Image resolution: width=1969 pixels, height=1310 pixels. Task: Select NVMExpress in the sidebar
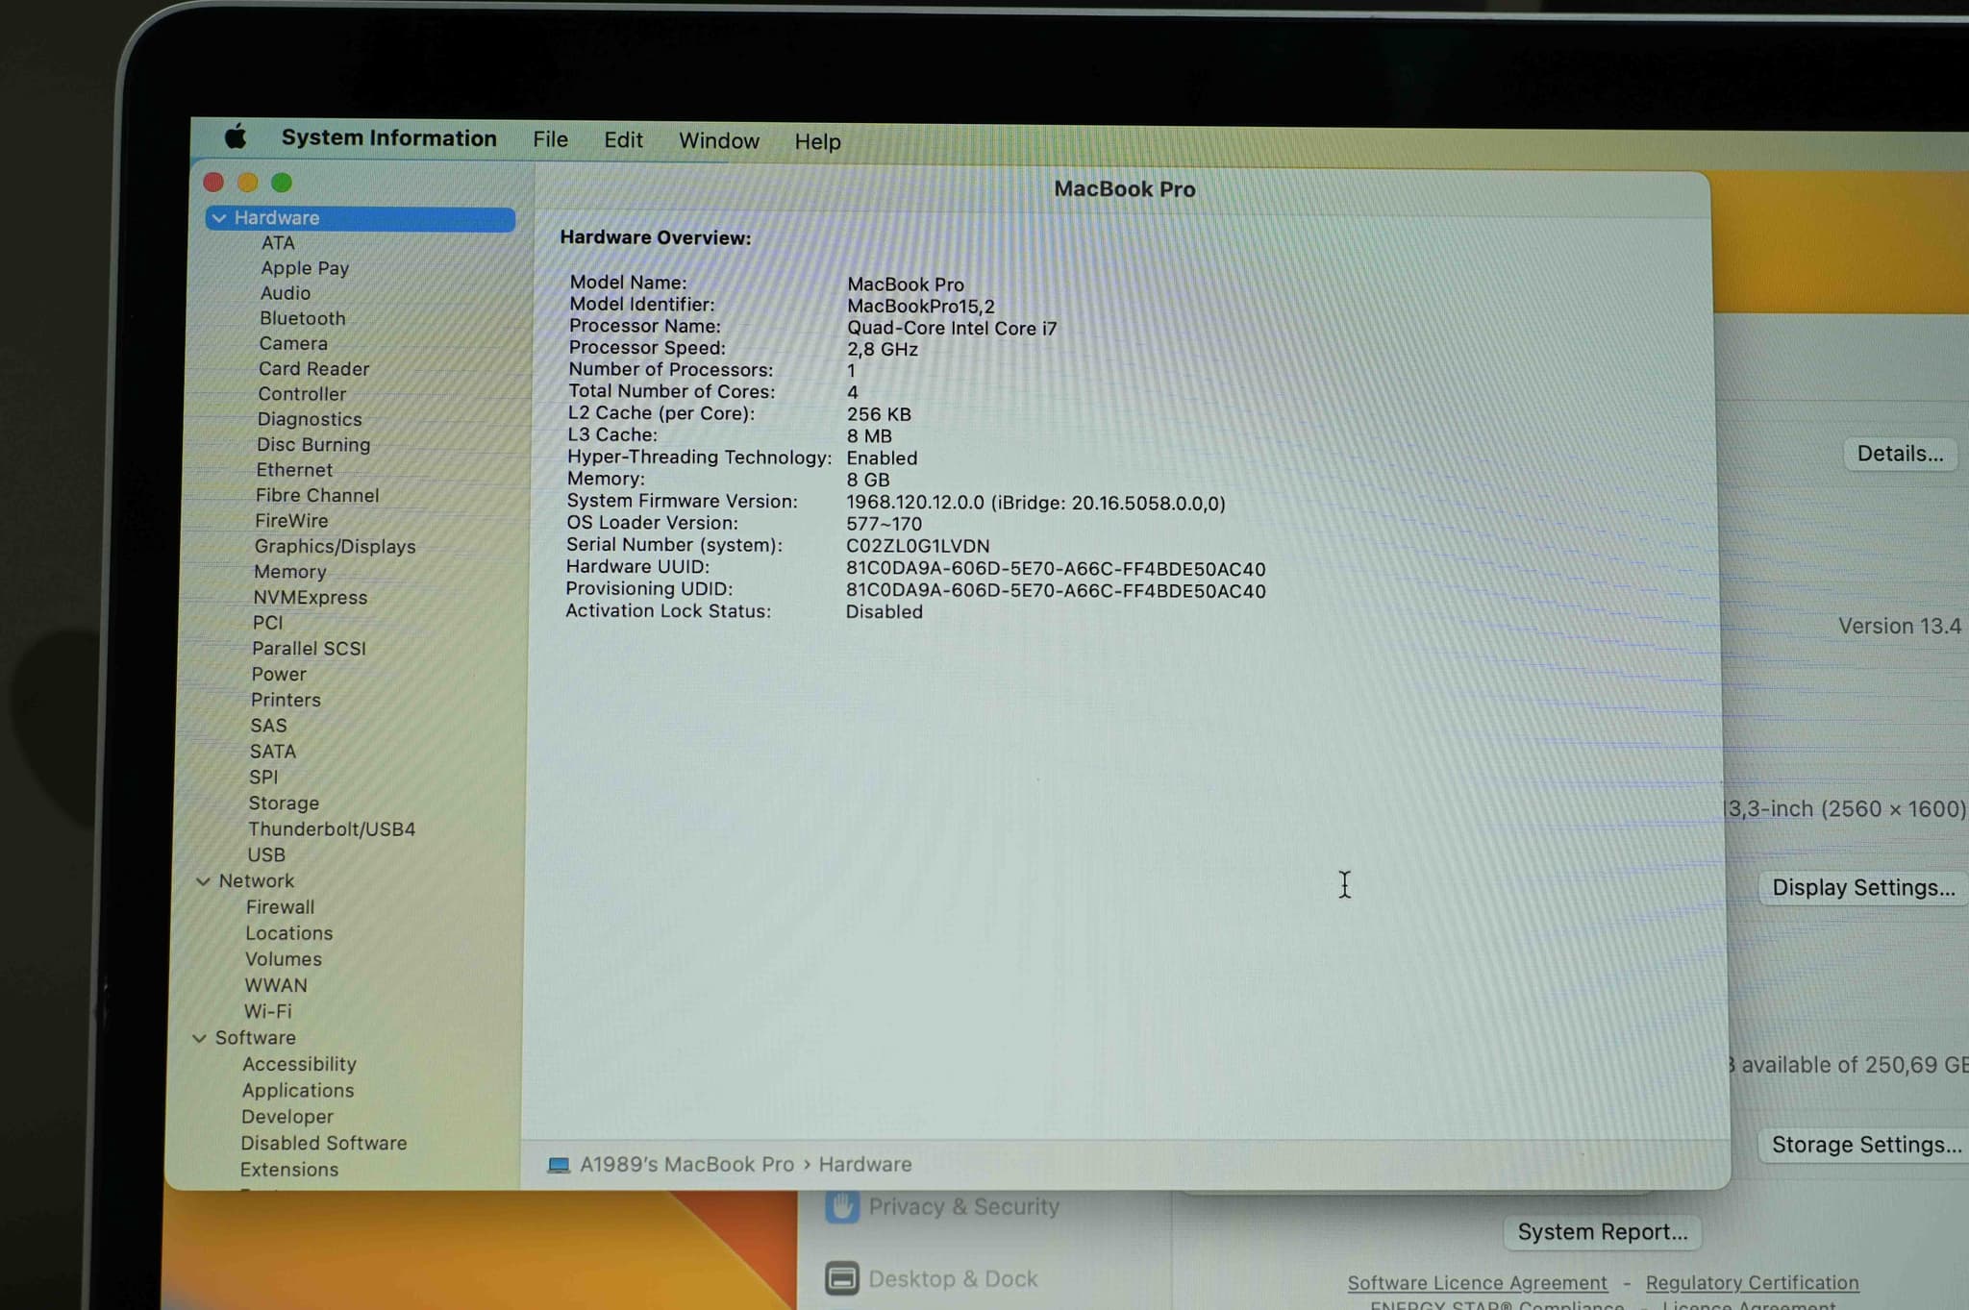tap(311, 597)
